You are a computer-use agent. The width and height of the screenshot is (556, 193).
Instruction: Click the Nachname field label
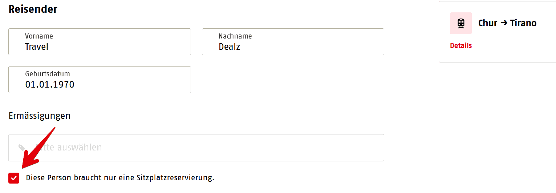pyautogui.click(x=235, y=36)
